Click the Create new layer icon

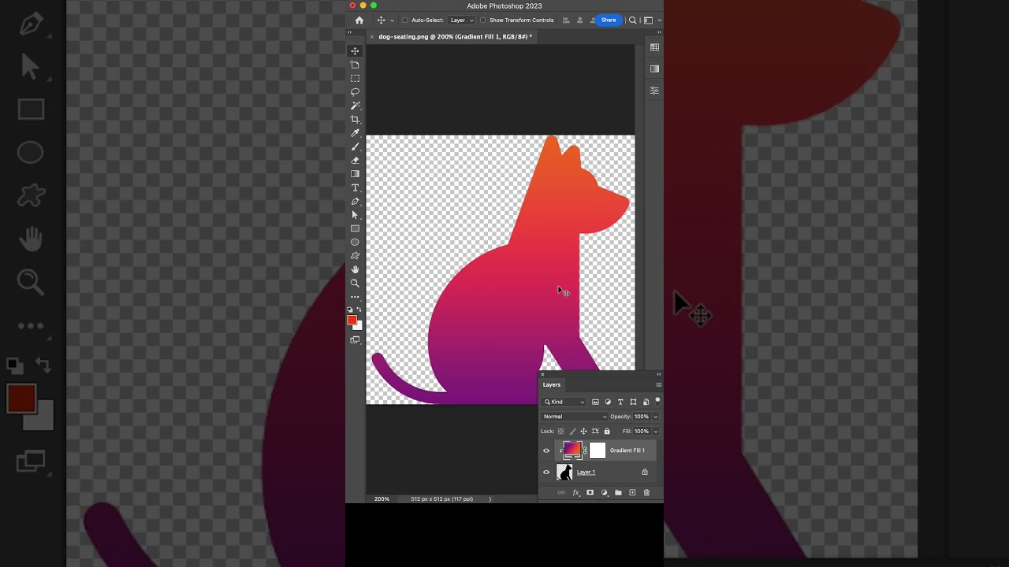pyautogui.click(x=632, y=493)
